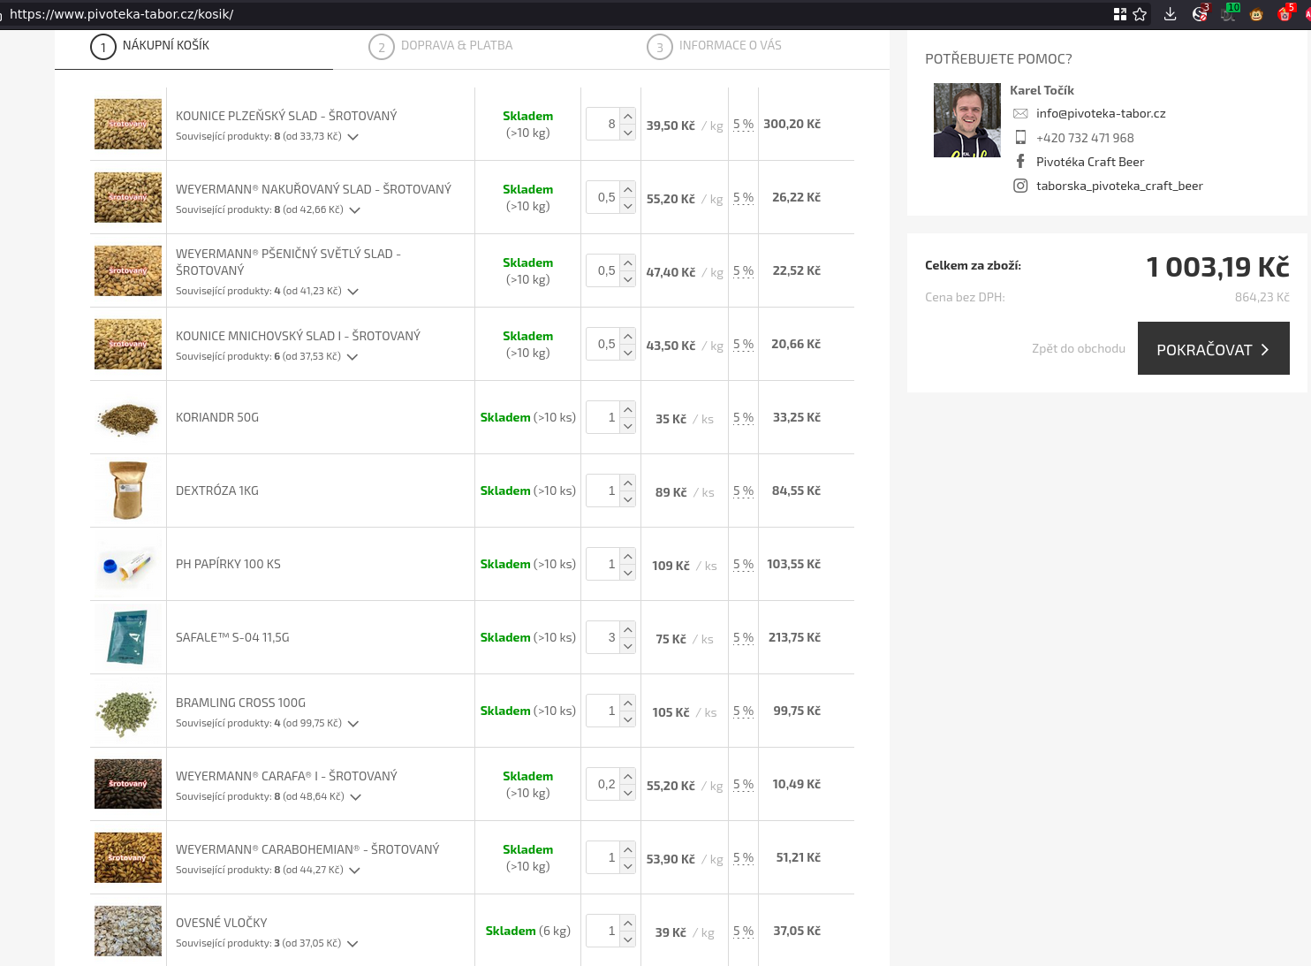
Task: Expand related products for Weyermann Nakuřovaný slad
Action: pyautogui.click(x=354, y=210)
